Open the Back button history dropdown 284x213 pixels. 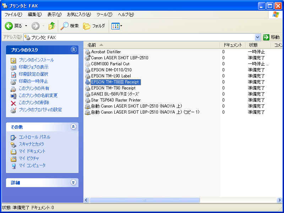(x=26, y=26)
